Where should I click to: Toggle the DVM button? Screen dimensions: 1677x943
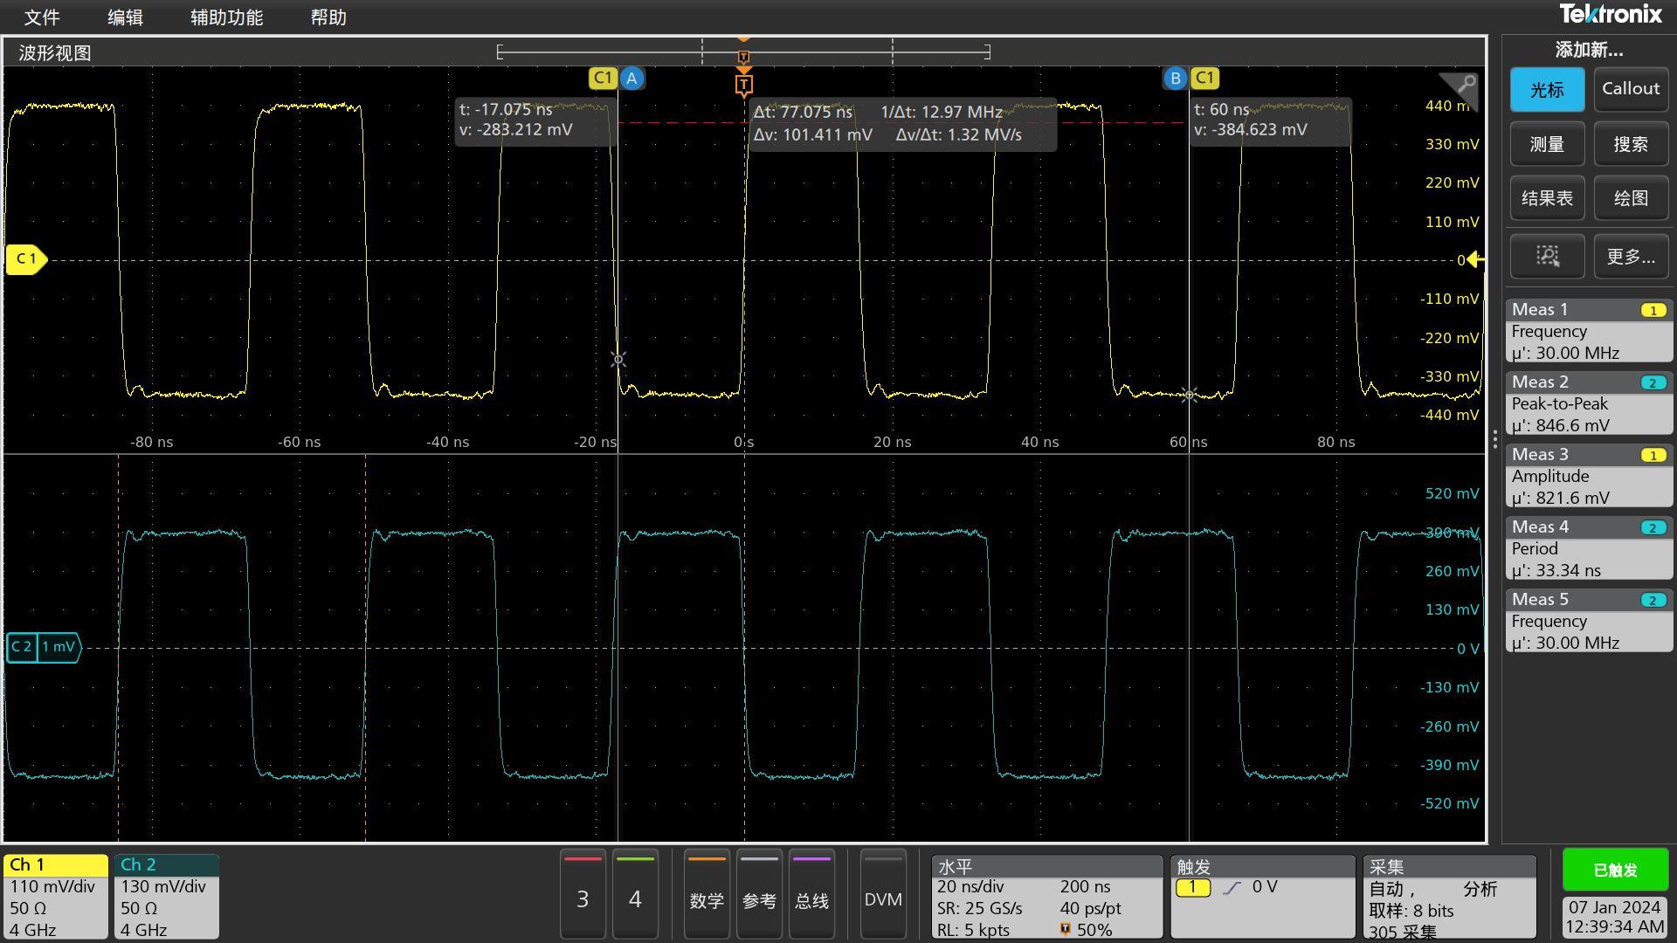[882, 898]
